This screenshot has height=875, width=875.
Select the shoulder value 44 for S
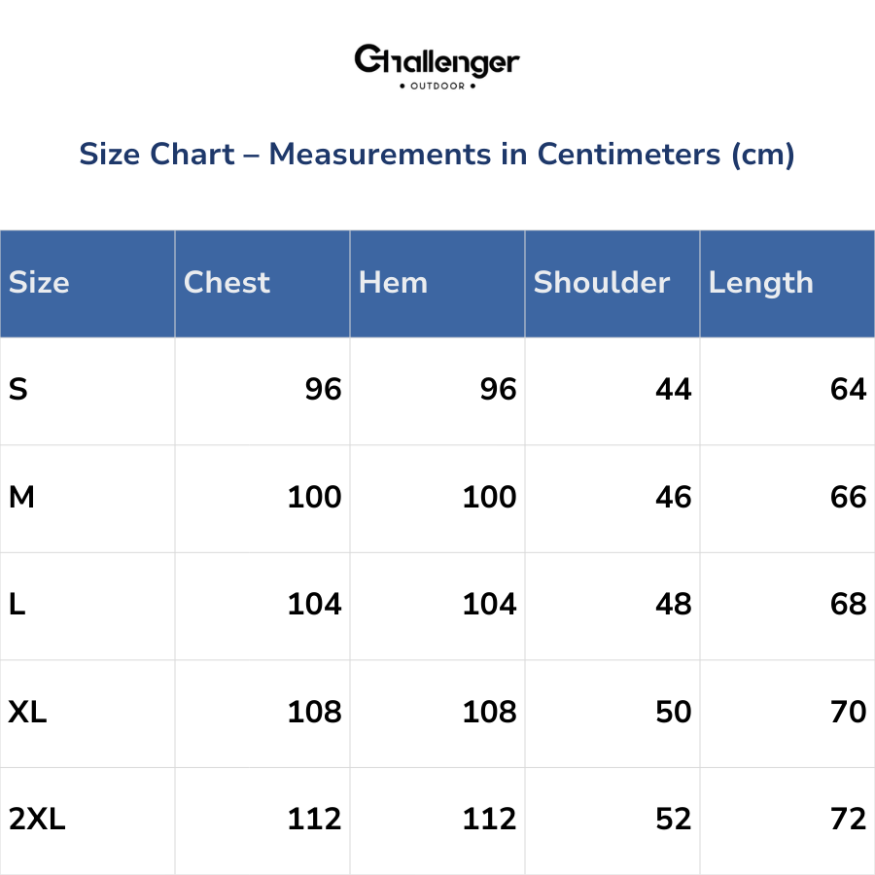tap(673, 390)
